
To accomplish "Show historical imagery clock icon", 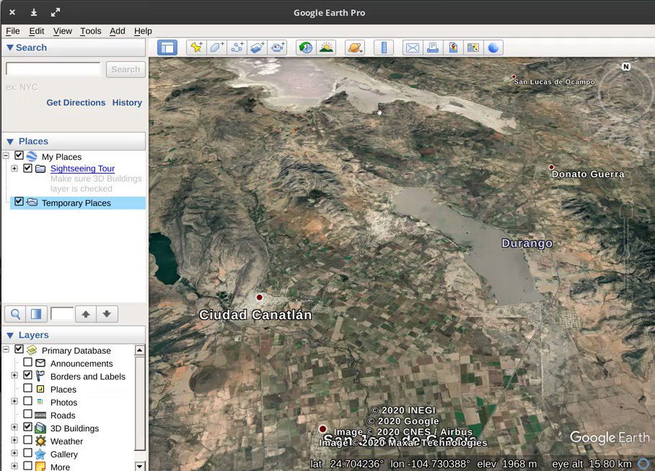I will click(x=306, y=48).
